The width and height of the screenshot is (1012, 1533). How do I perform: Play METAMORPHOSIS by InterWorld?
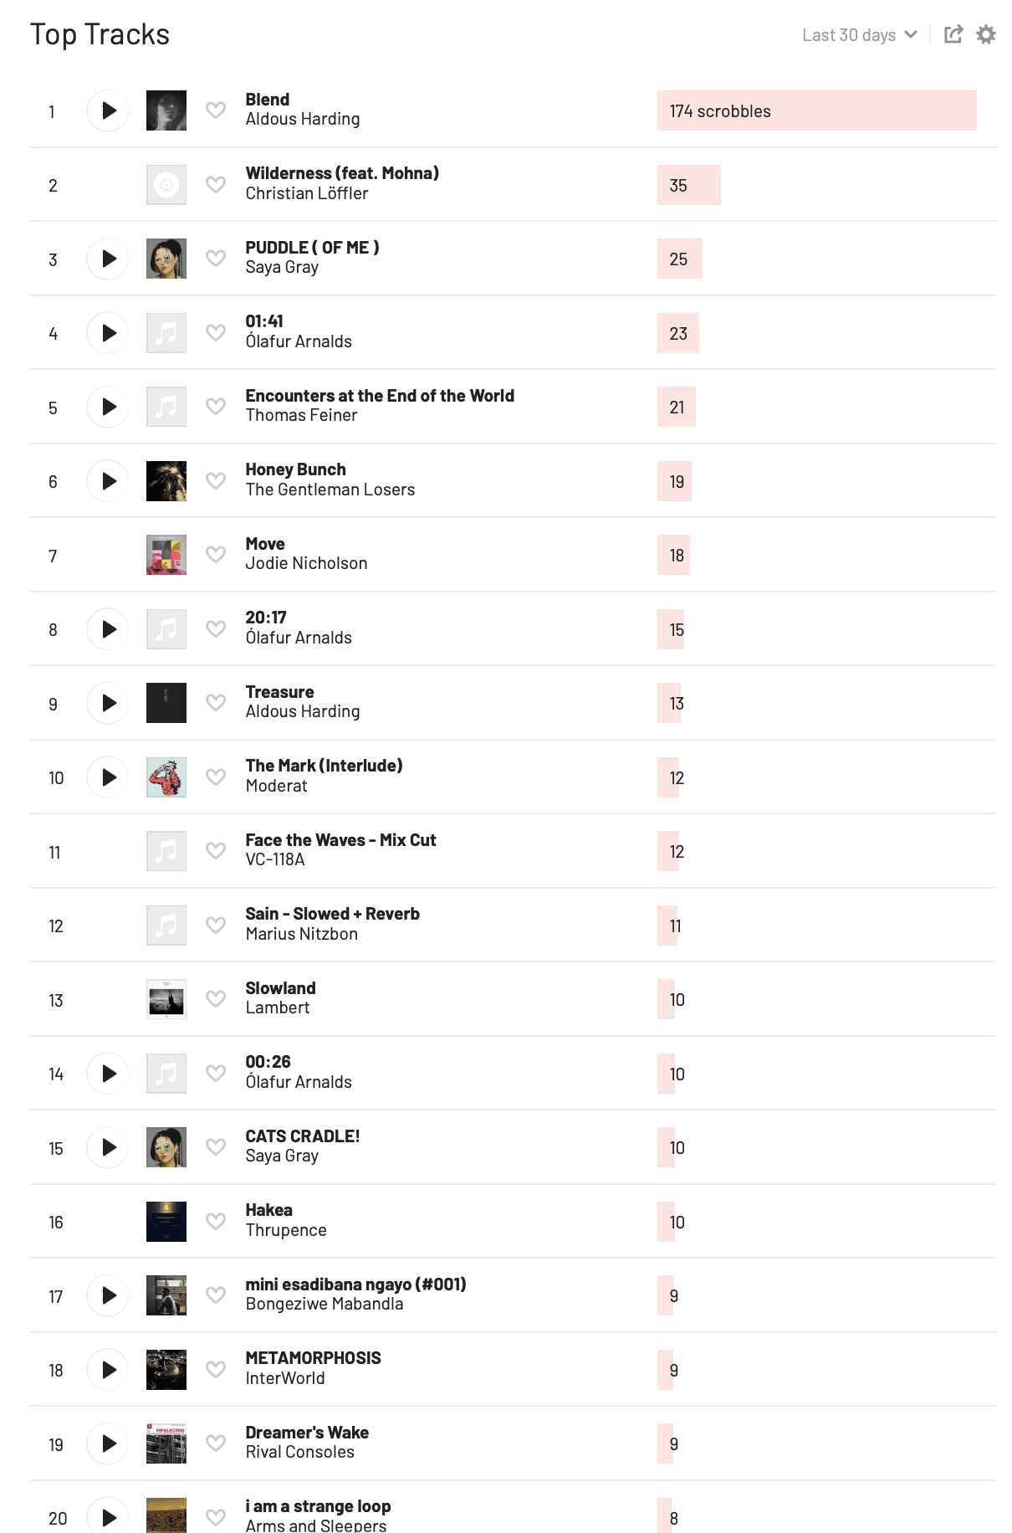pyautogui.click(x=108, y=1370)
